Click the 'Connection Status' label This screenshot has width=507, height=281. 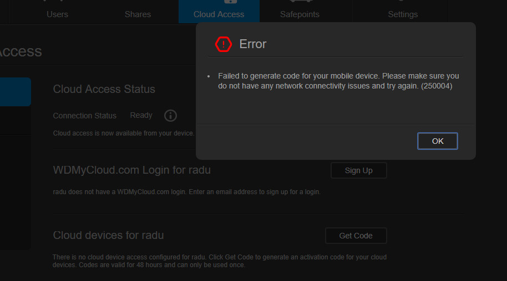85,116
